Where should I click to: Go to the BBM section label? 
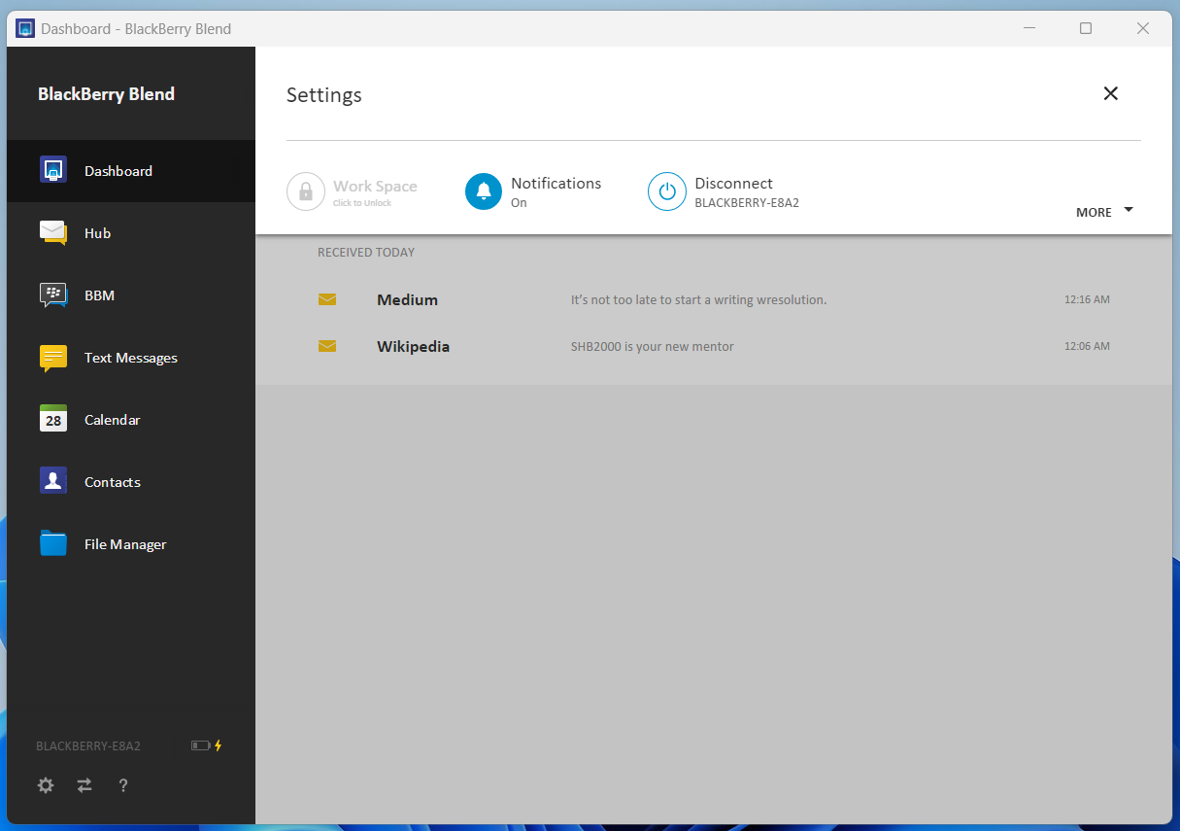pyautogui.click(x=99, y=295)
